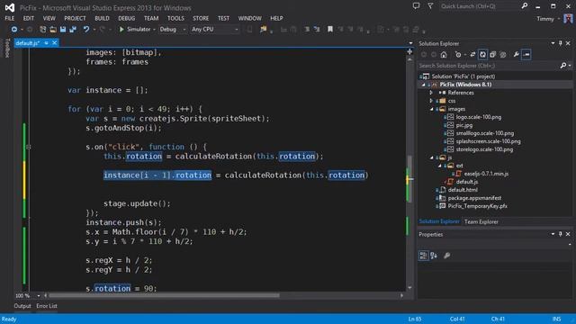Image resolution: width=576 pixels, height=324 pixels.
Task: Open the notifications filter funnel icon
Action: 430,6
